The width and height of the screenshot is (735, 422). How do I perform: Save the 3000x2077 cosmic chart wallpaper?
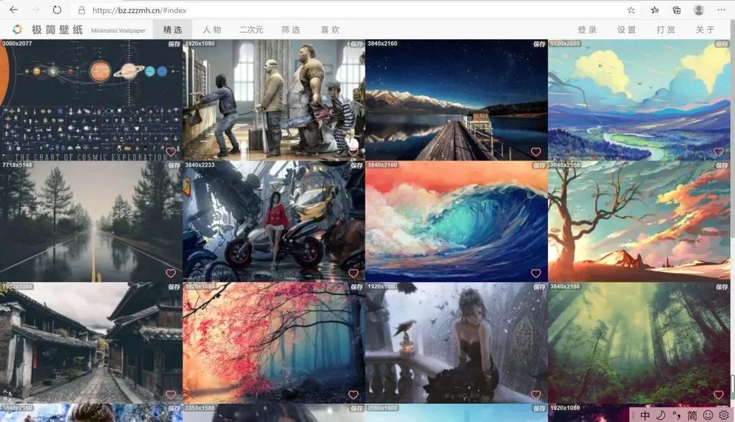click(x=174, y=44)
